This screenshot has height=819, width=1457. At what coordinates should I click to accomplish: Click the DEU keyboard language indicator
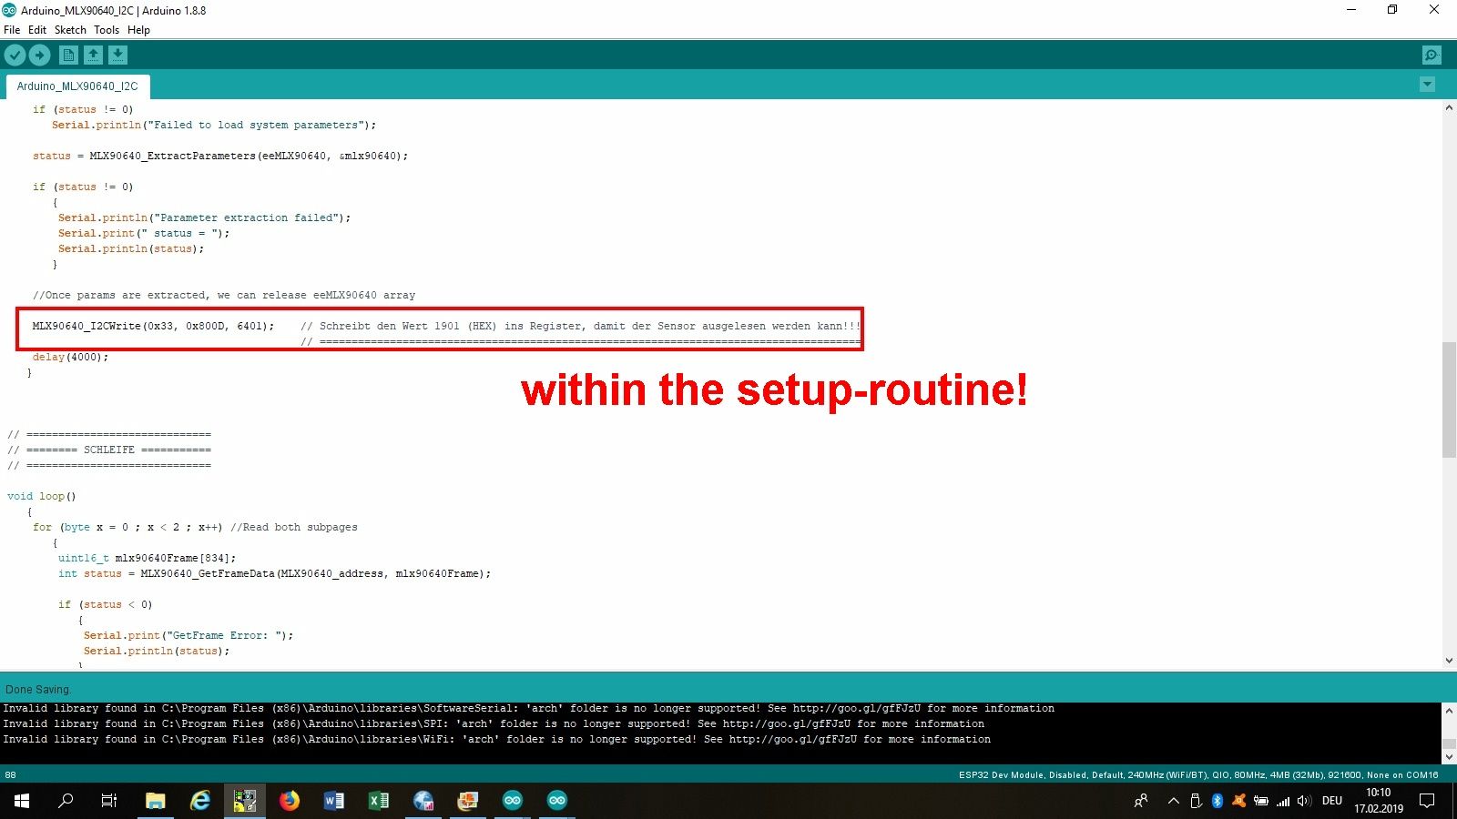(x=1332, y=801)
